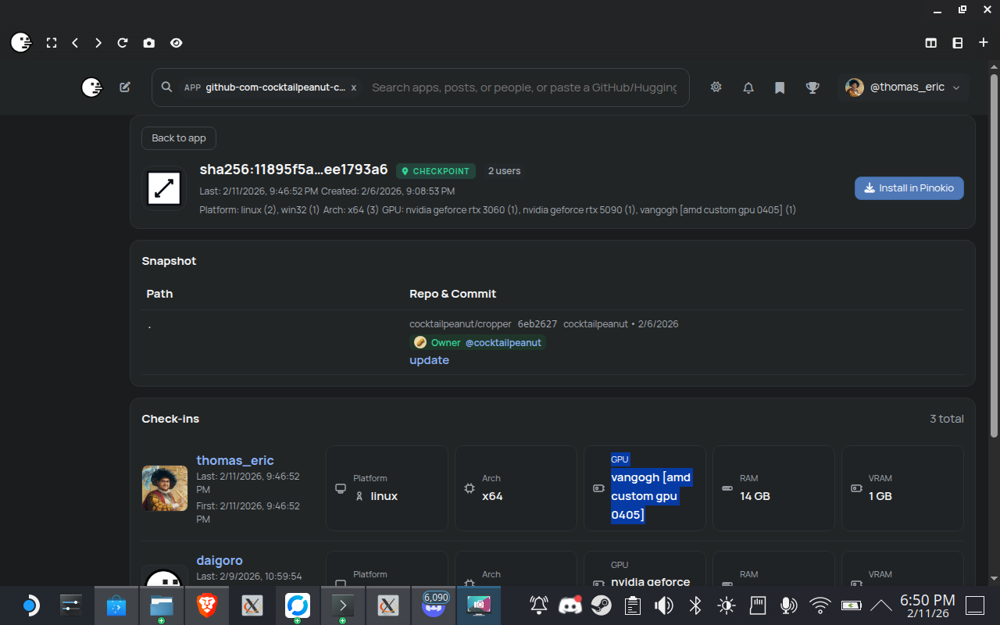This screenshot has height=625, width=1000.
Task: Toggle fullscreen mode icon
Action: point(52,43)
